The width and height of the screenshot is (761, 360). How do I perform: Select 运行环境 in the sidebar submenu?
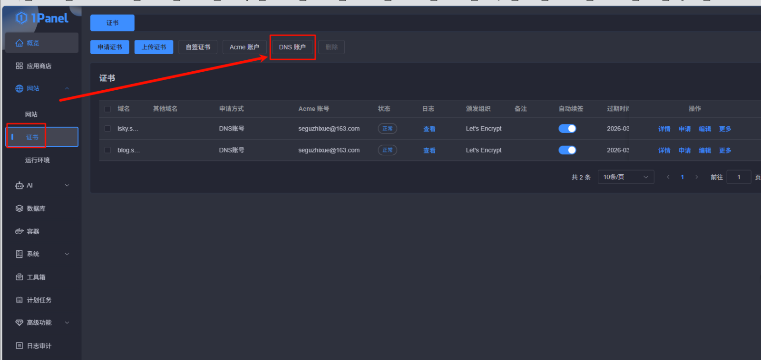(x=38, y=160)
